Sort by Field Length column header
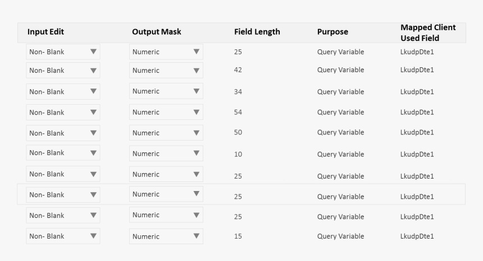483x261 pixels. tap(257, 32)
